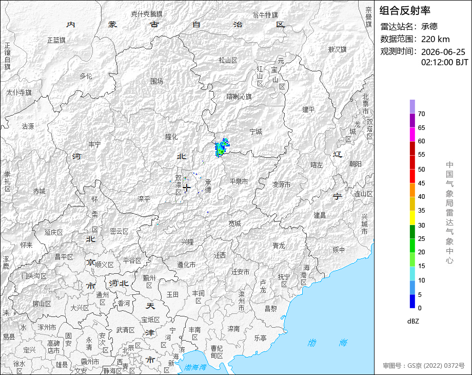Select the yellow 30–35 dBZ legend band
Image resolution: width=472 pixels, height=375 pixels.
(x=412, y=218)
